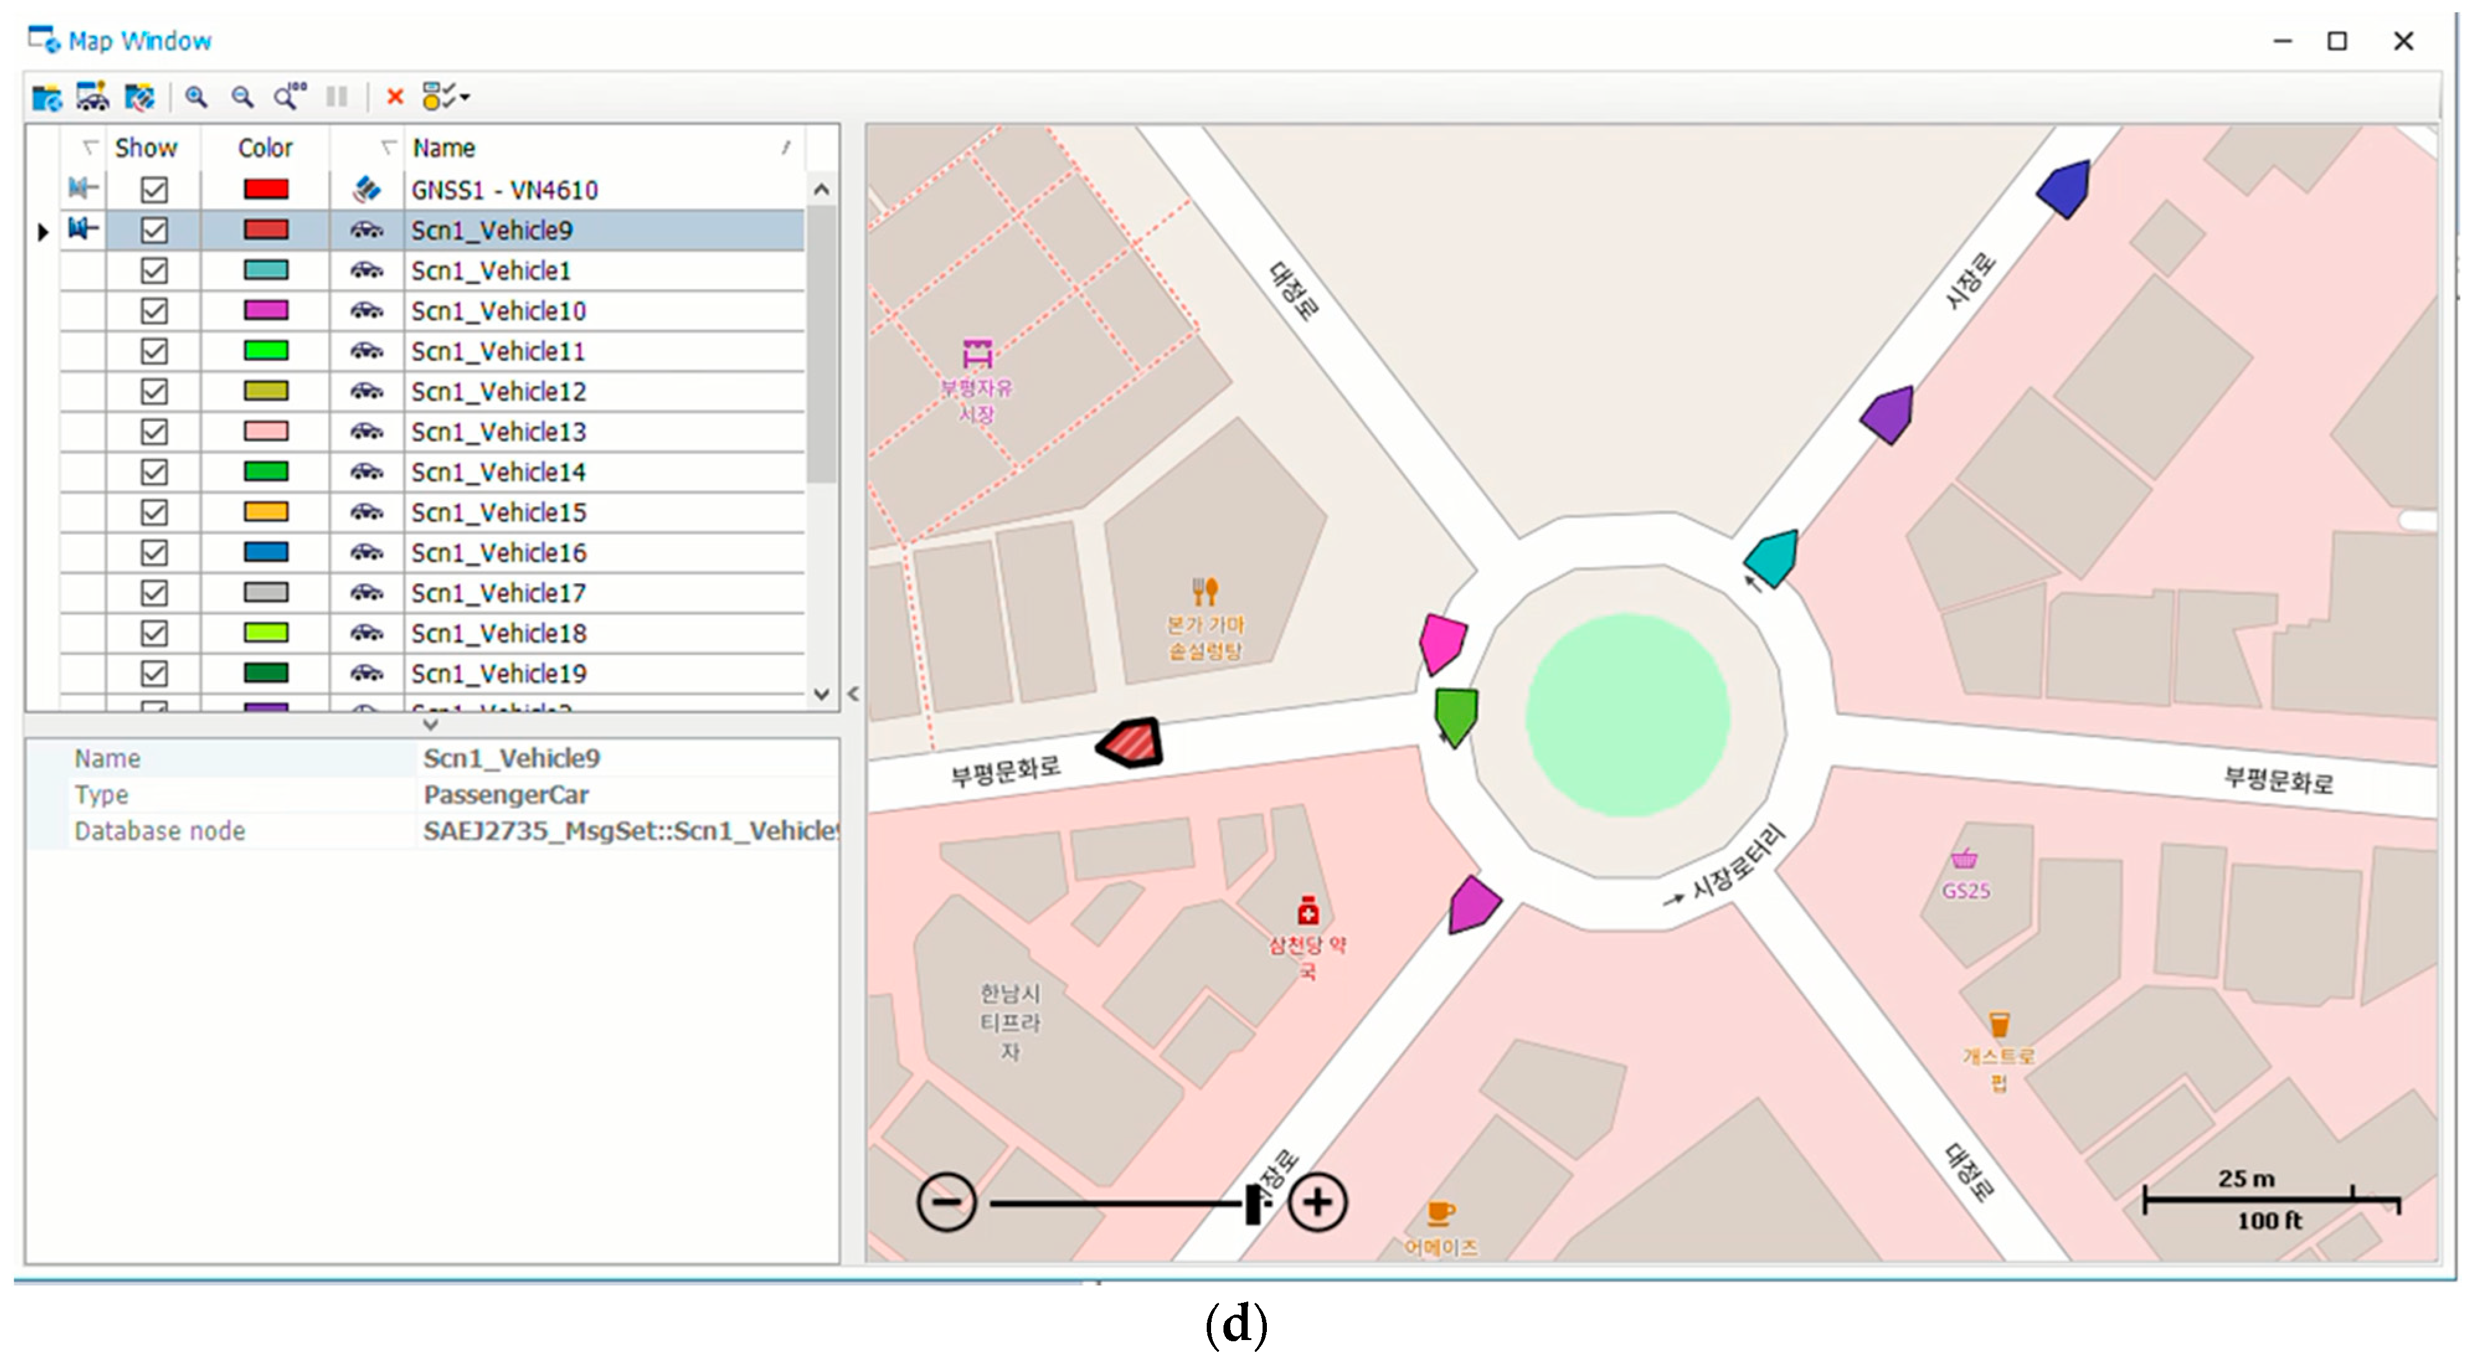
Task: Toggle Show checkbox for Scn1_Vehicle16
Action: (x=154, y=553)
